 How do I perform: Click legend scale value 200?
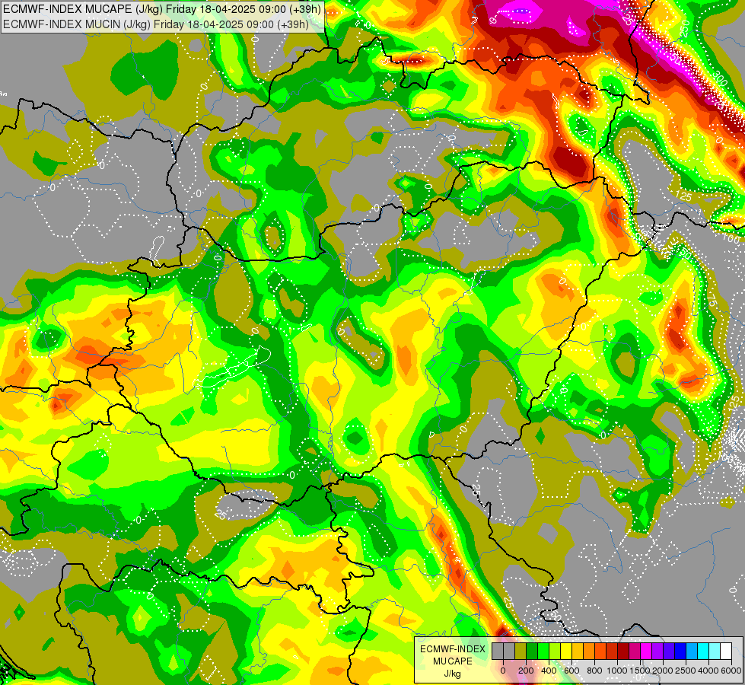526,671
